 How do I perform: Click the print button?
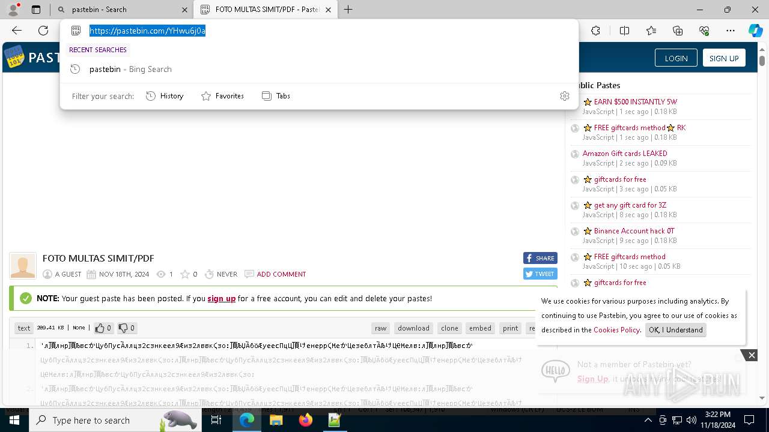coord(511,328)
